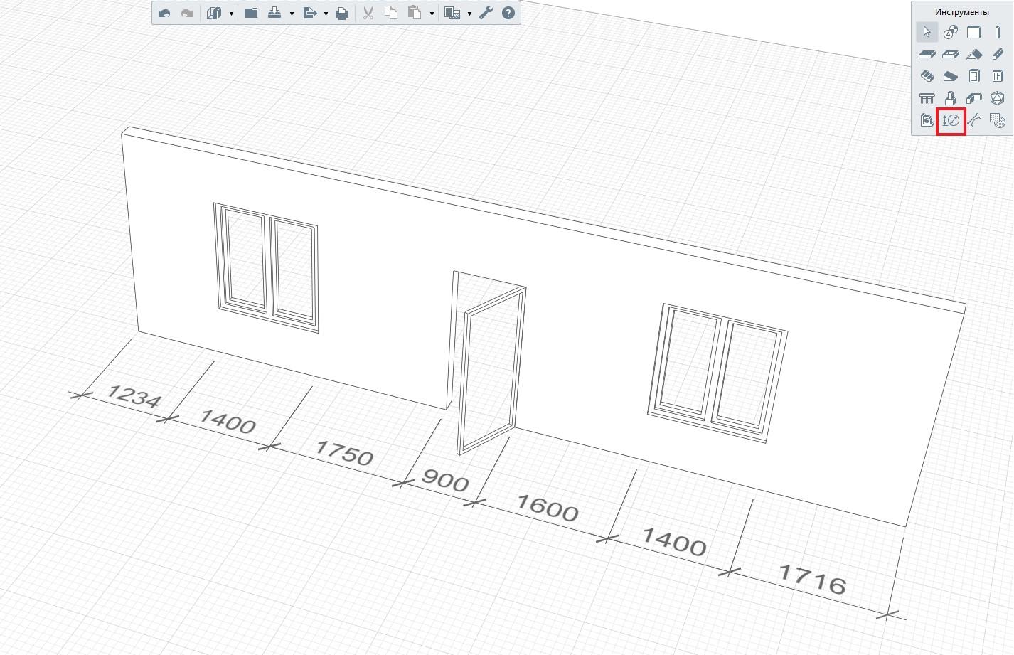This screenshot has width=1014, height=655.
Task: Open a project with folder icon
Action: click(251, 13)
